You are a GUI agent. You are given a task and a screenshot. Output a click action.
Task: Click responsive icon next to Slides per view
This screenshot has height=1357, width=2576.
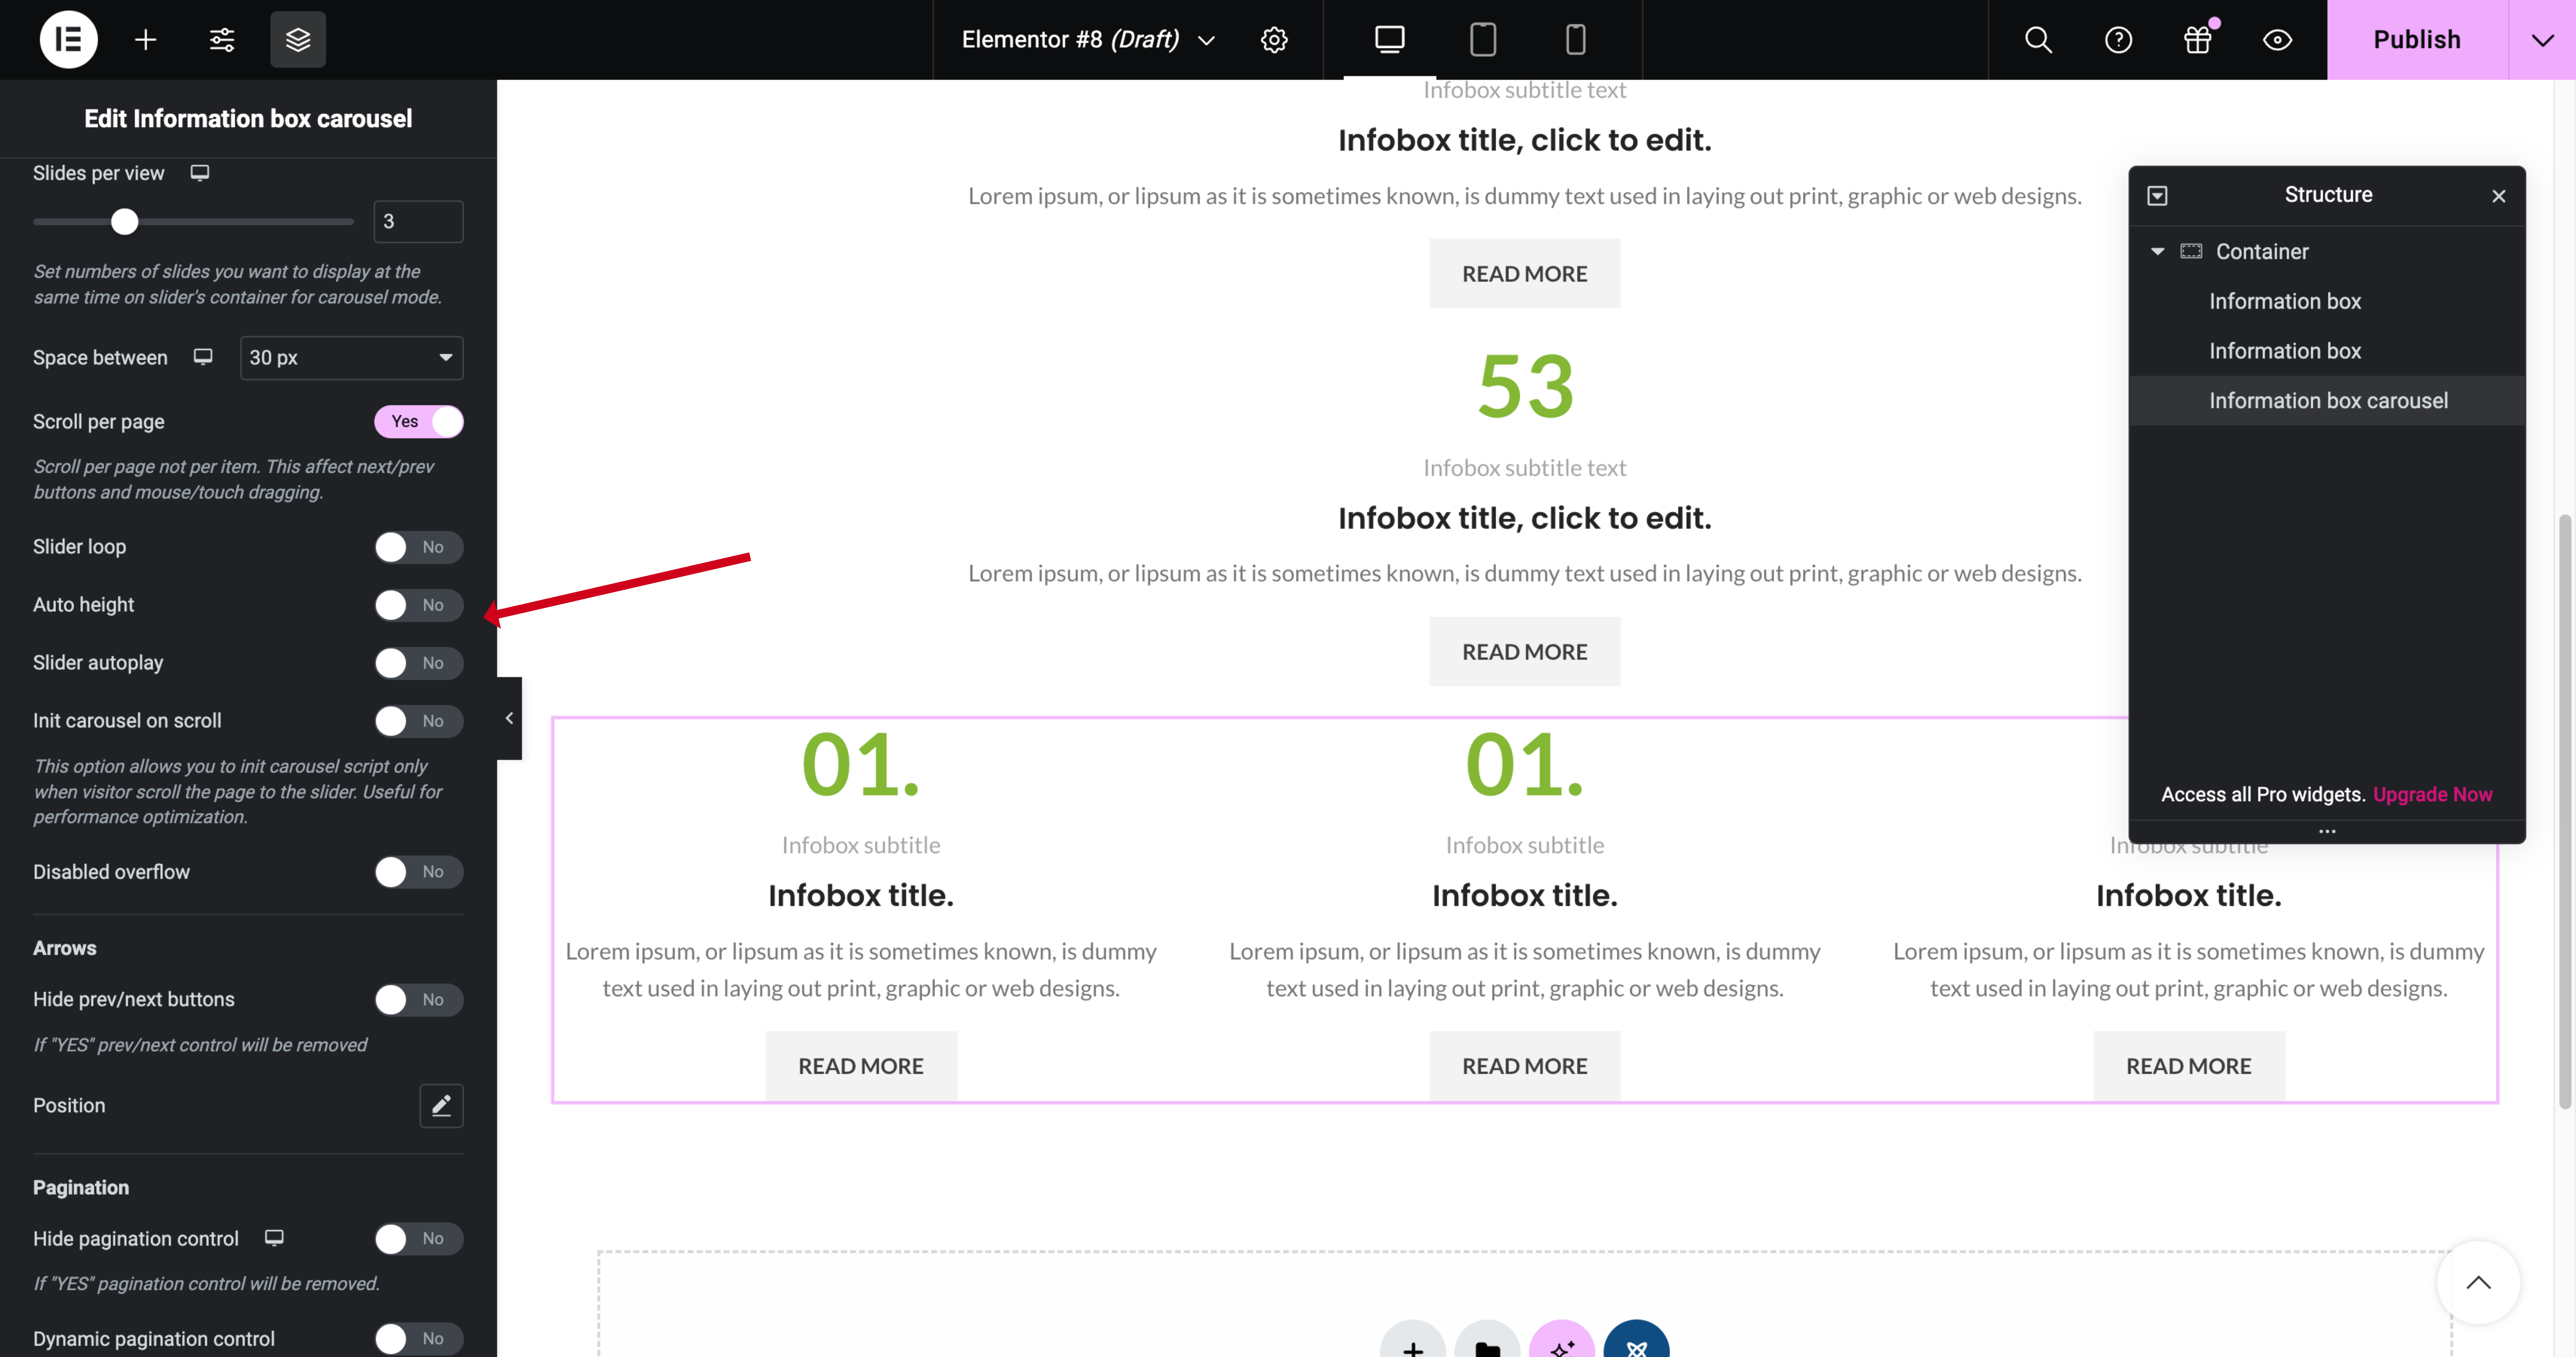coord(200,173)
